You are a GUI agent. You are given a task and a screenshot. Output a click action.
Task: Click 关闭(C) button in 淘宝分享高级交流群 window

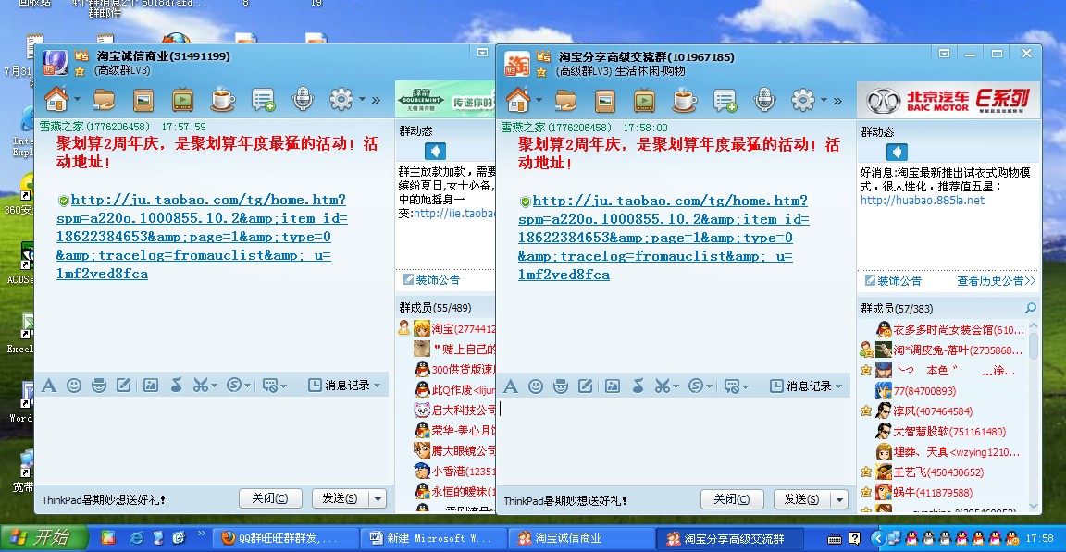coord(732,499)
